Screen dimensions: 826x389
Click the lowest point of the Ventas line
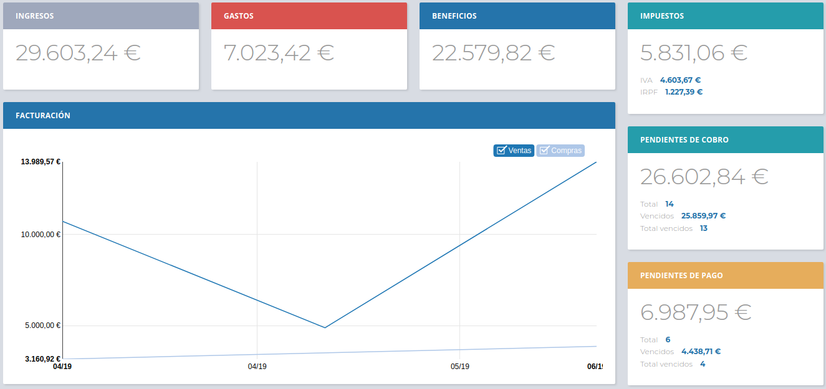(x=325, y=327)
